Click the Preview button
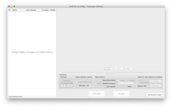This screenshot has width=172, height=108. coord(97,94)
